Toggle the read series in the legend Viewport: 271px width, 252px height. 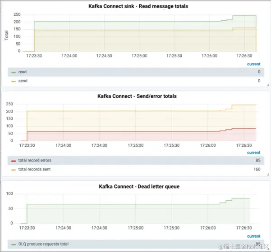coord(22,72)
